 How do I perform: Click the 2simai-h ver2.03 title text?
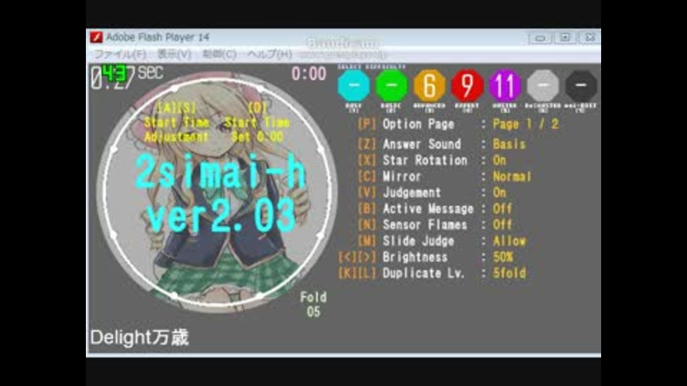[220, 193]
